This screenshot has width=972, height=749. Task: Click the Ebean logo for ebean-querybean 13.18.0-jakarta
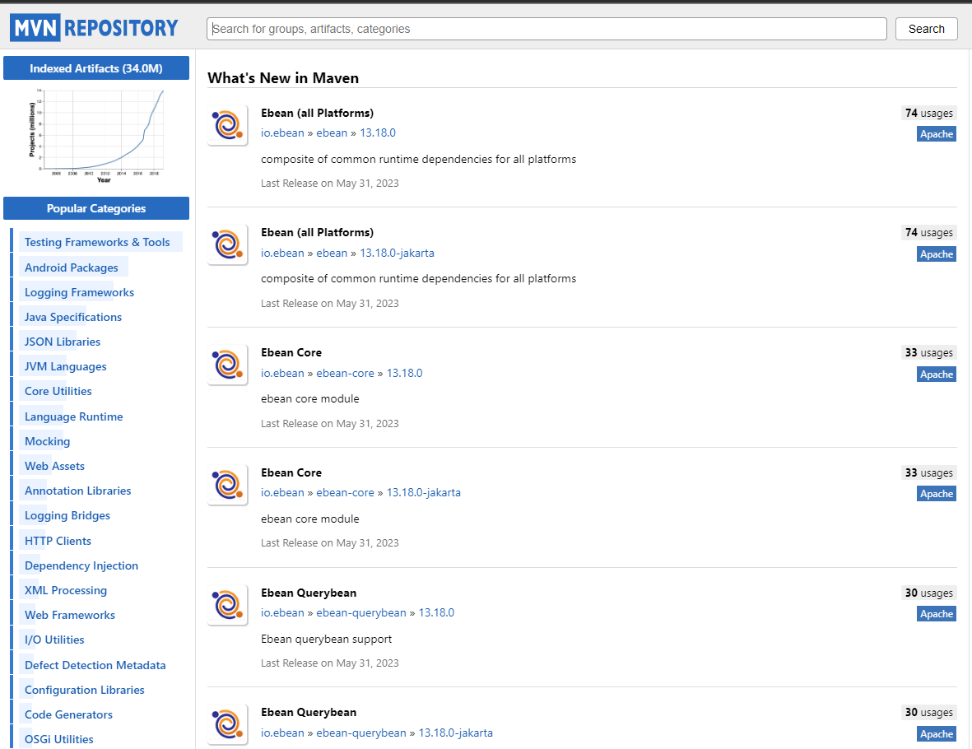pos(227,725)
